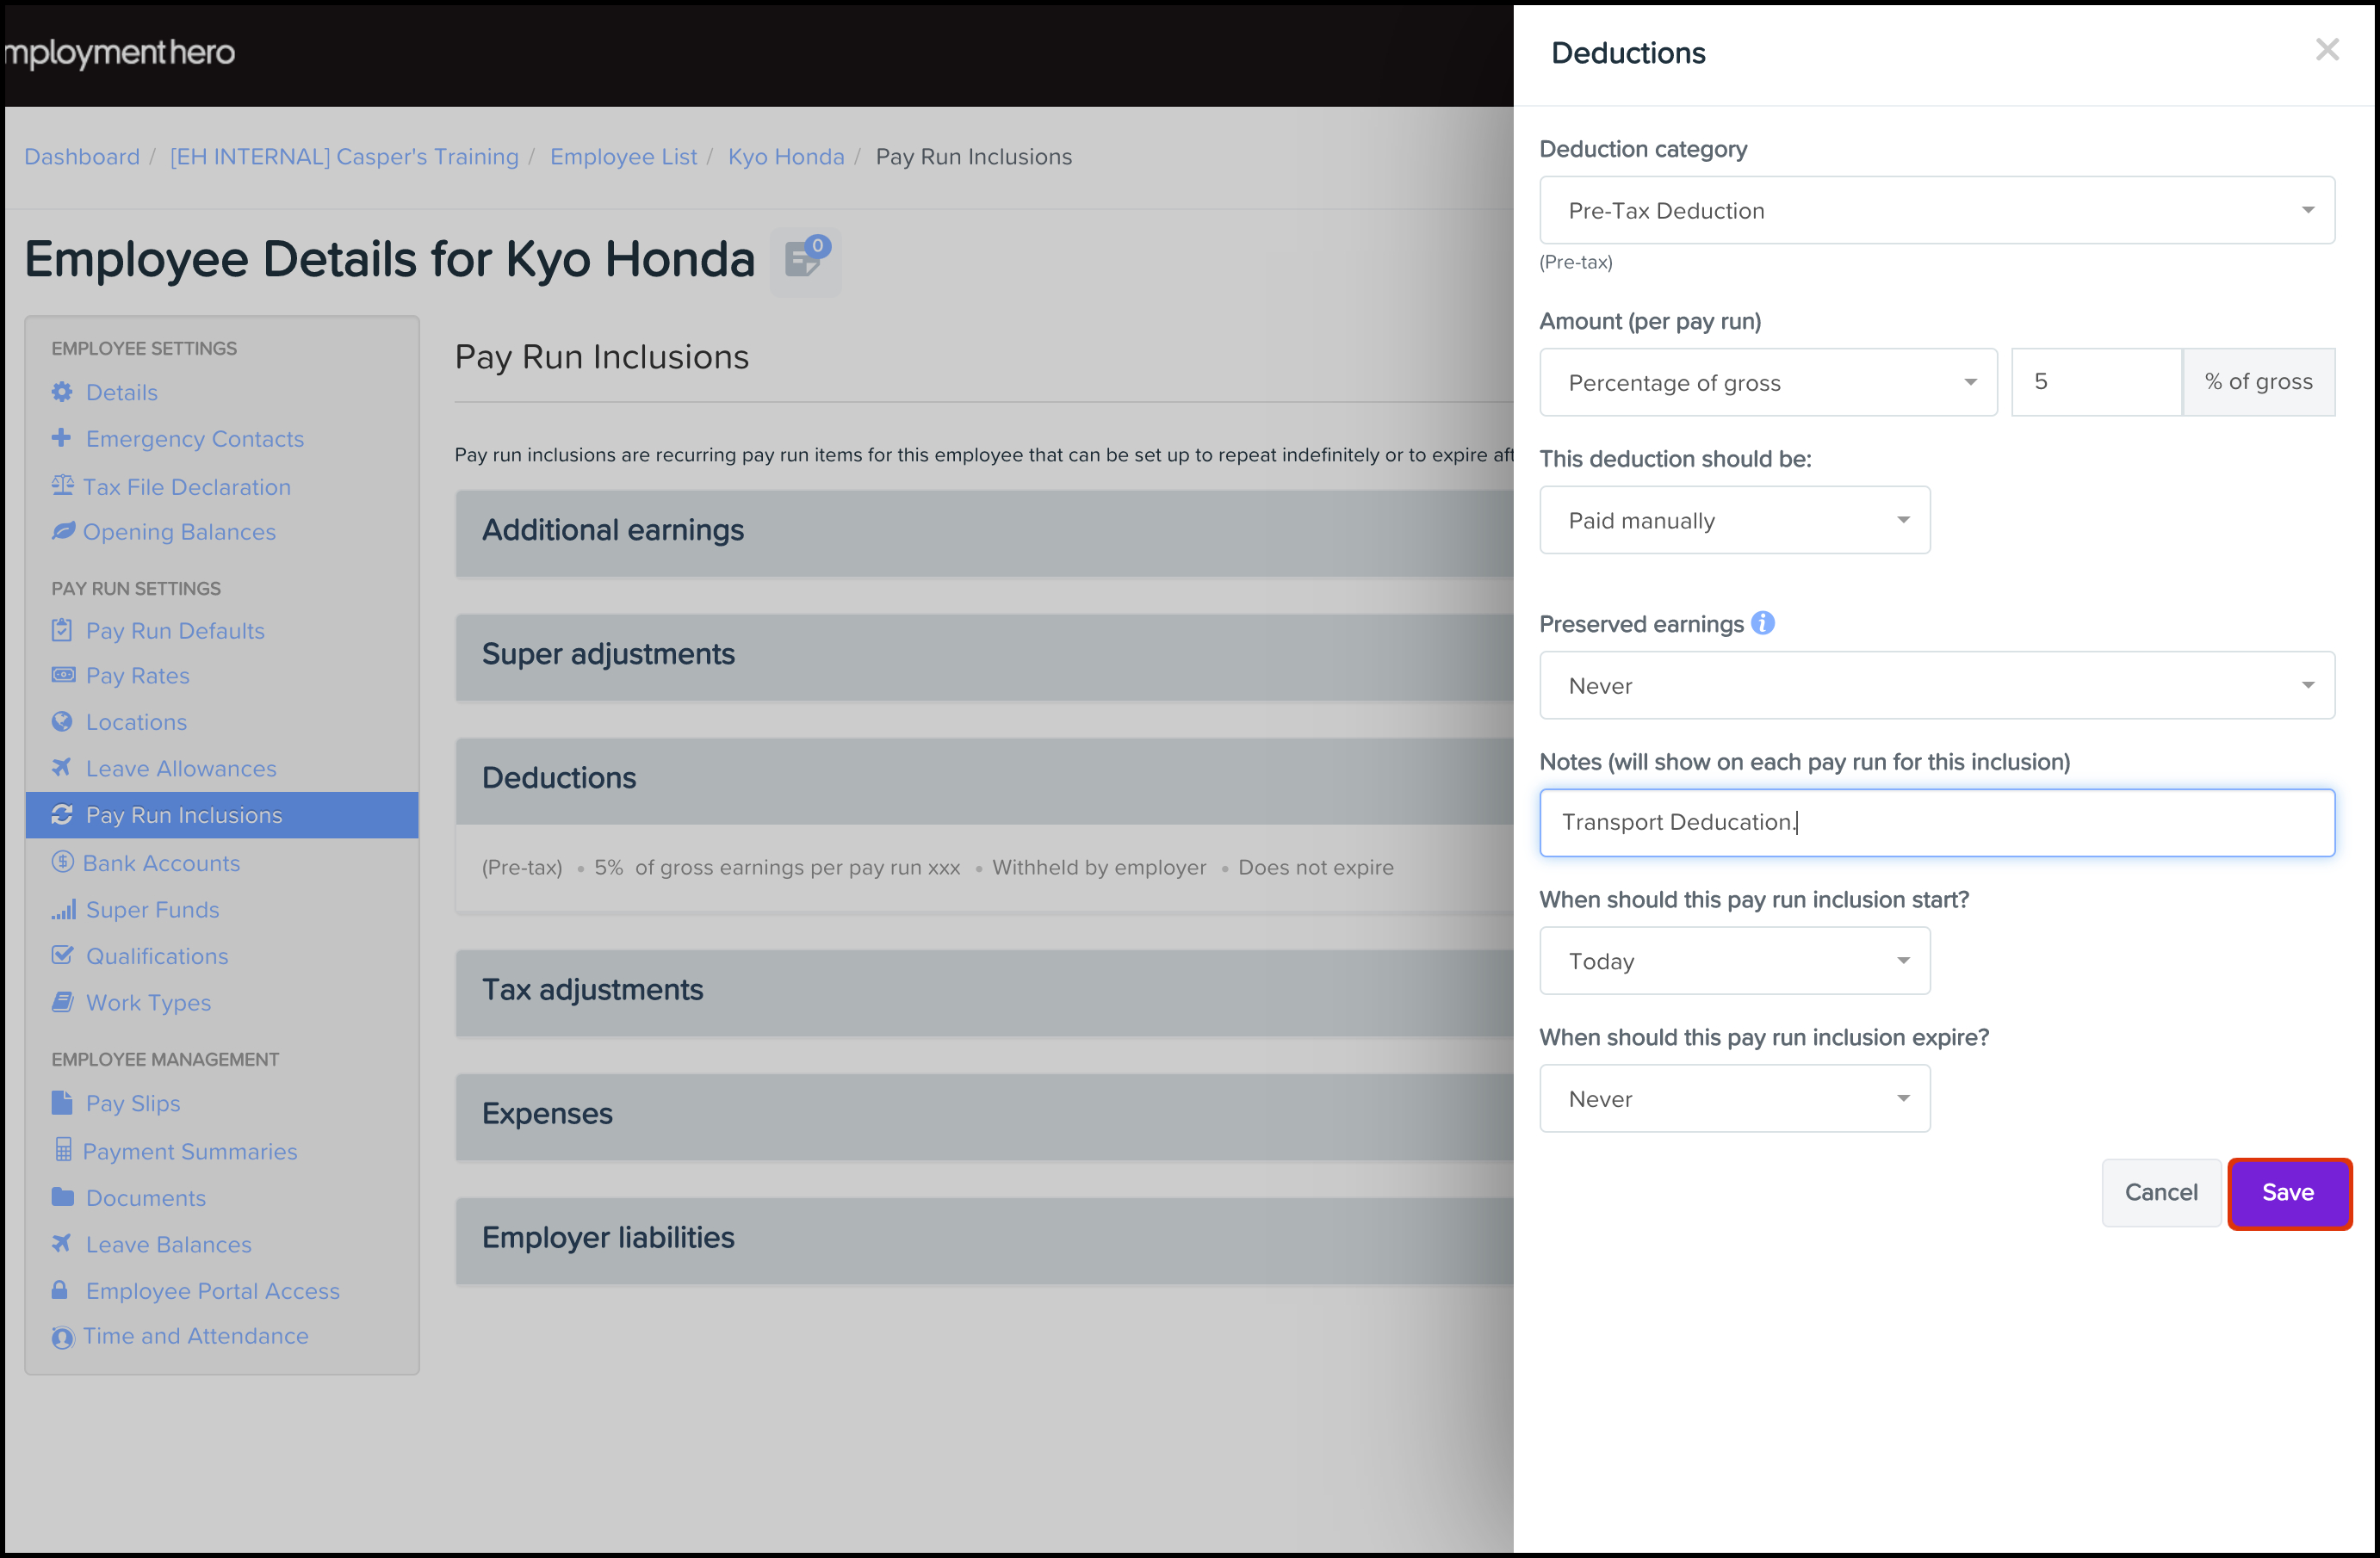
Task: Open Pay Rates in sidebar
Action: 137,676
